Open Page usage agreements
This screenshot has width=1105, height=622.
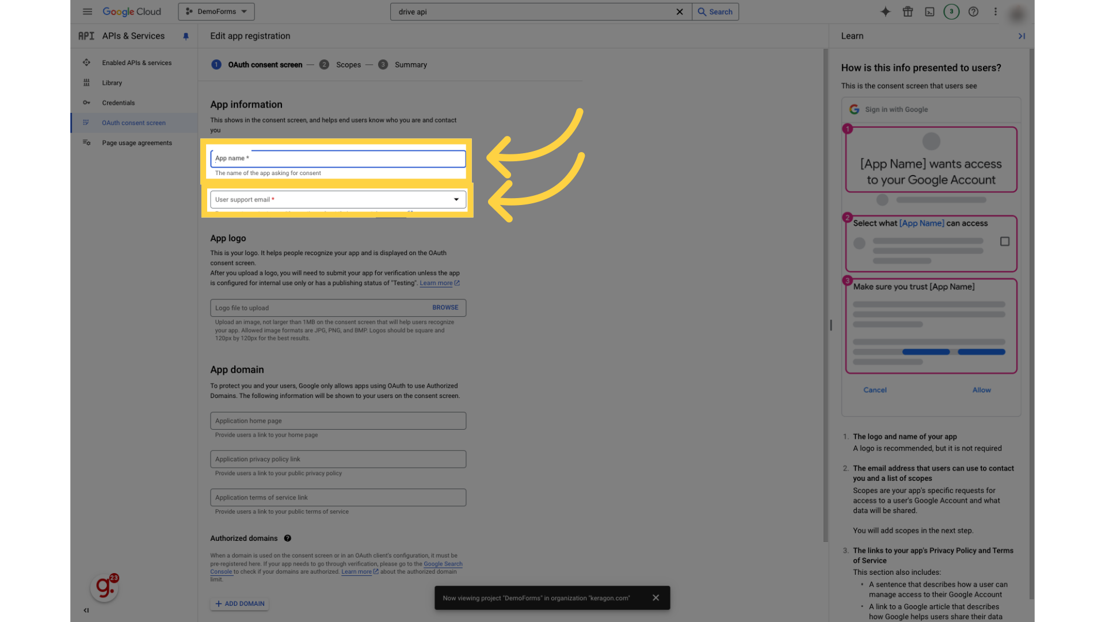137,143
